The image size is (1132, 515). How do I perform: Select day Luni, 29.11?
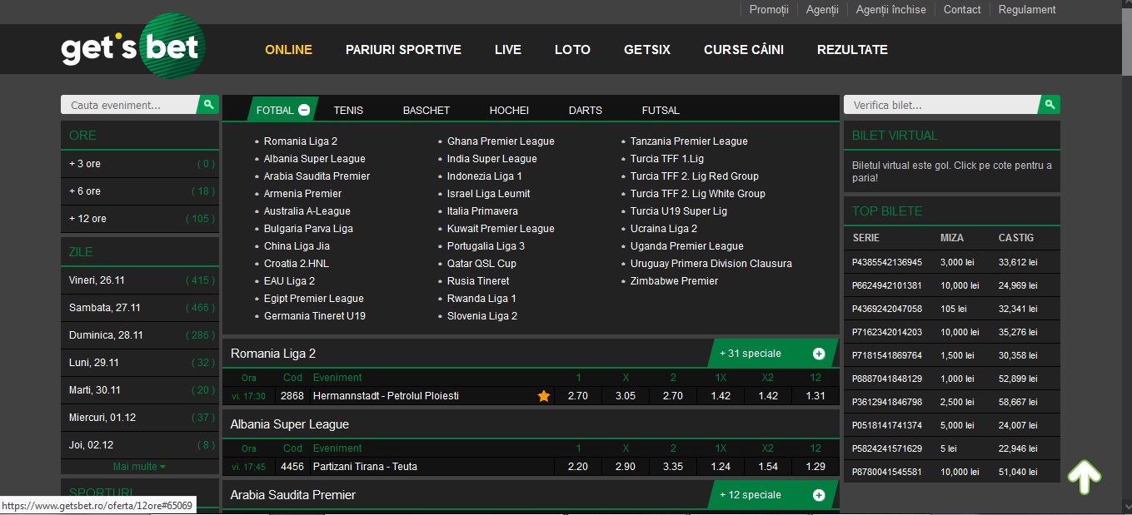coord(140,363)
